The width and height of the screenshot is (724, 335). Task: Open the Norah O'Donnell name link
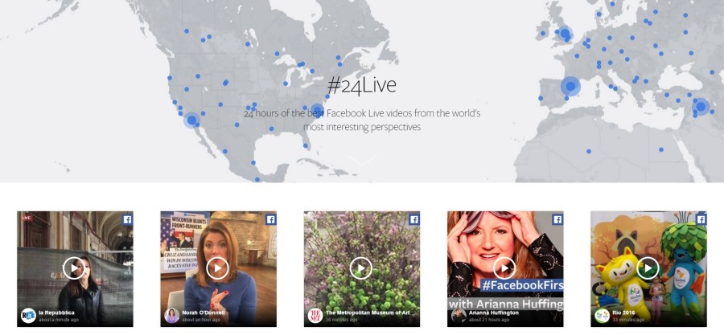pyautogui.click(x=204, y=313)
